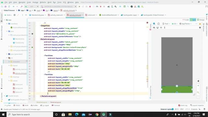Select the Split view mode
This screenshot has height=117, width=208.
click(x=193, y=20)
